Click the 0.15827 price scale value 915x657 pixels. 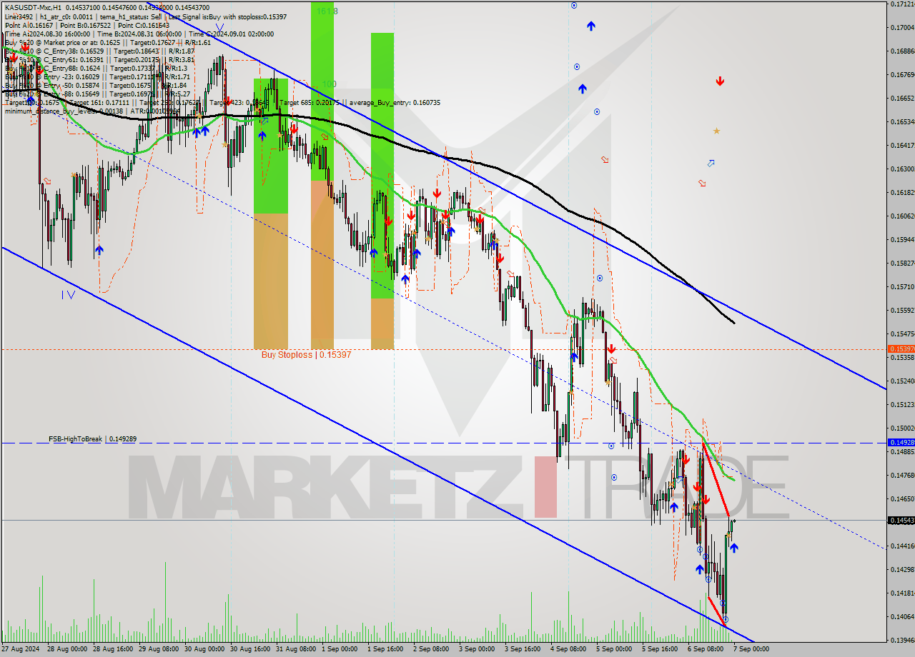901,264
